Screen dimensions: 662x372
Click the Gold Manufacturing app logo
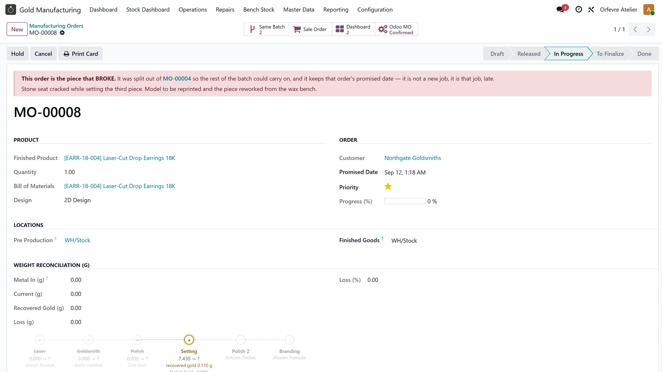tap(11, 9)
